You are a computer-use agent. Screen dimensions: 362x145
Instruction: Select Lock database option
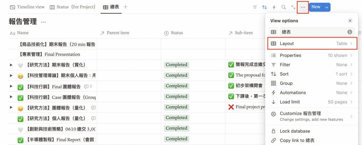[x=295, y=131]
